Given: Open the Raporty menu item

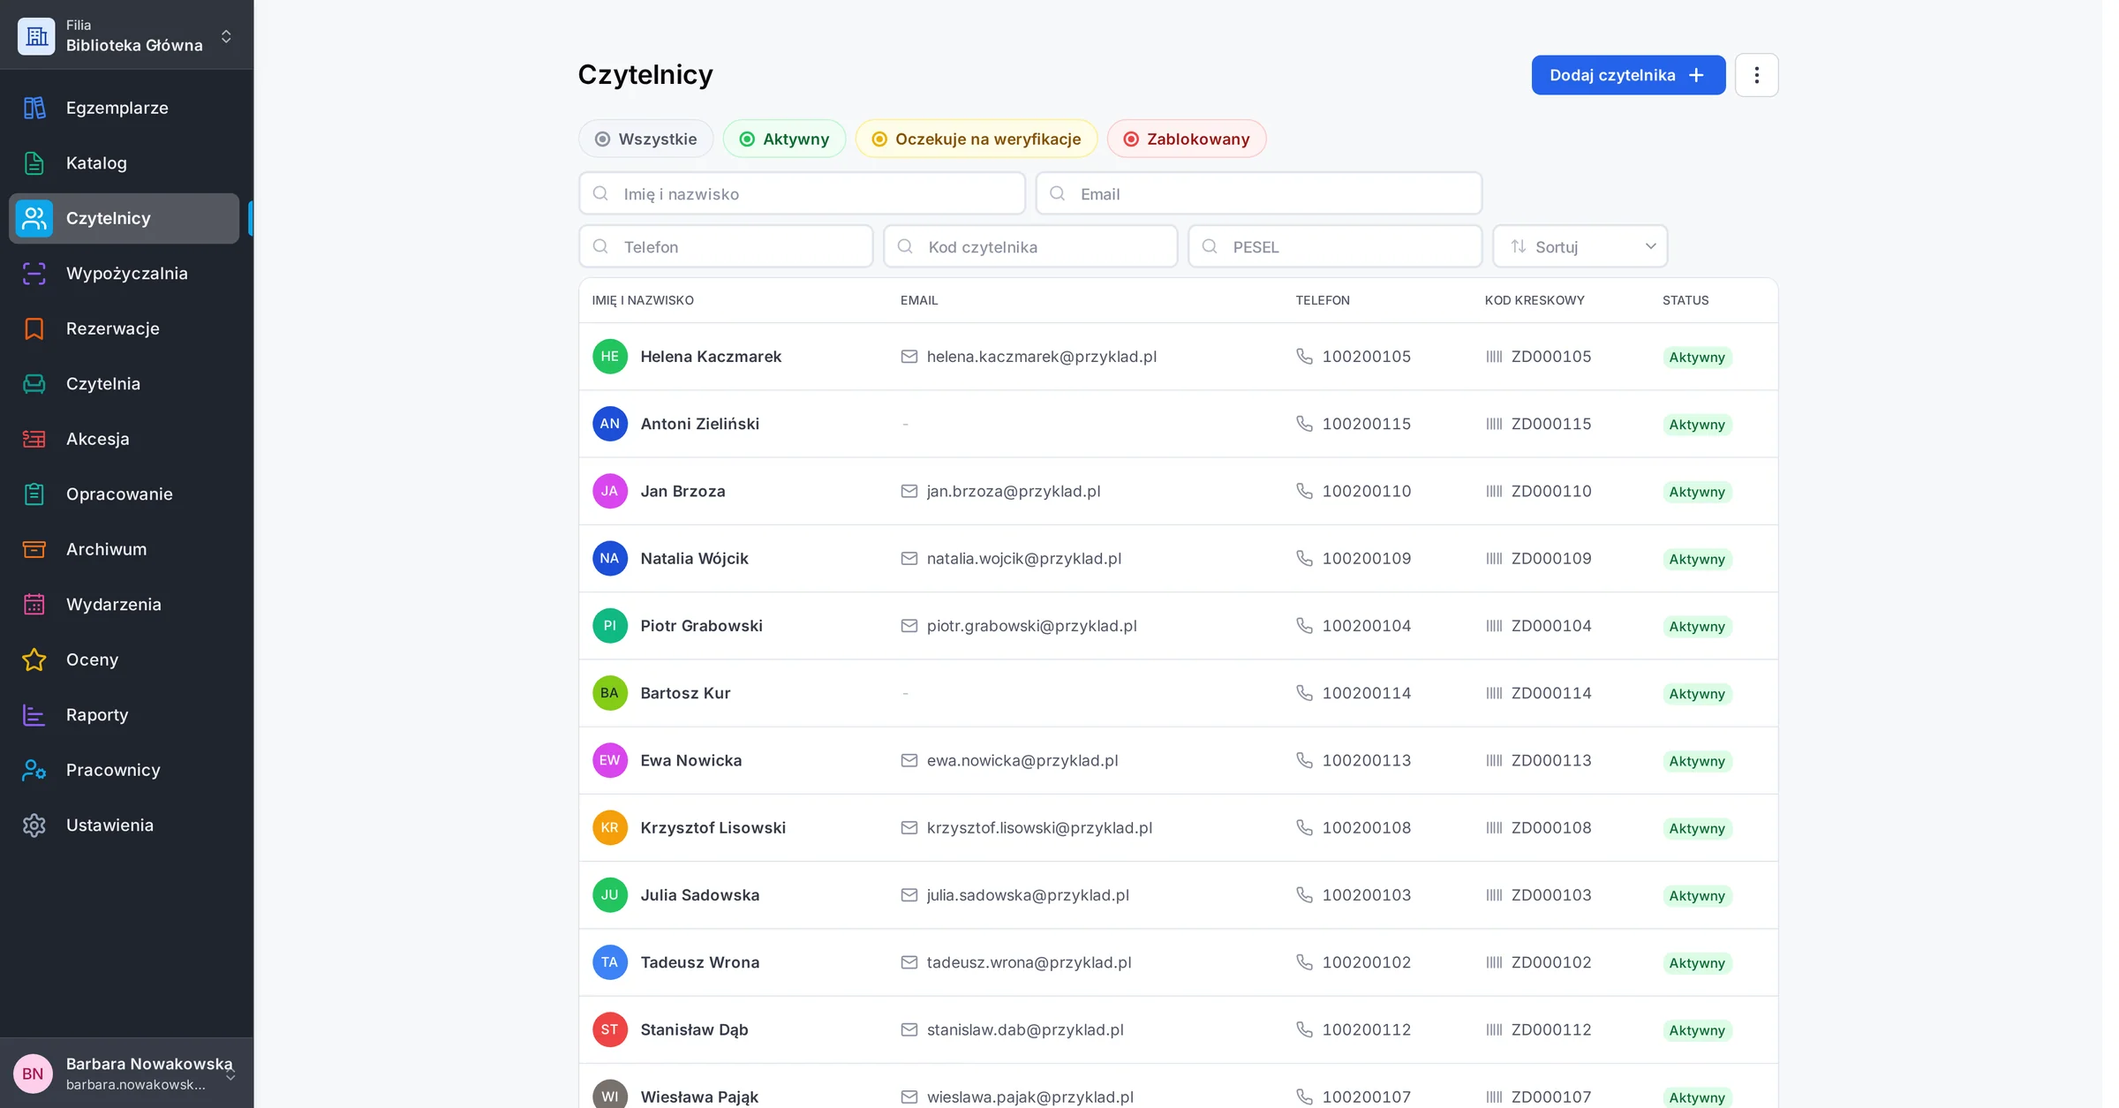Looking at the screenshot, I should coord(124,715).
